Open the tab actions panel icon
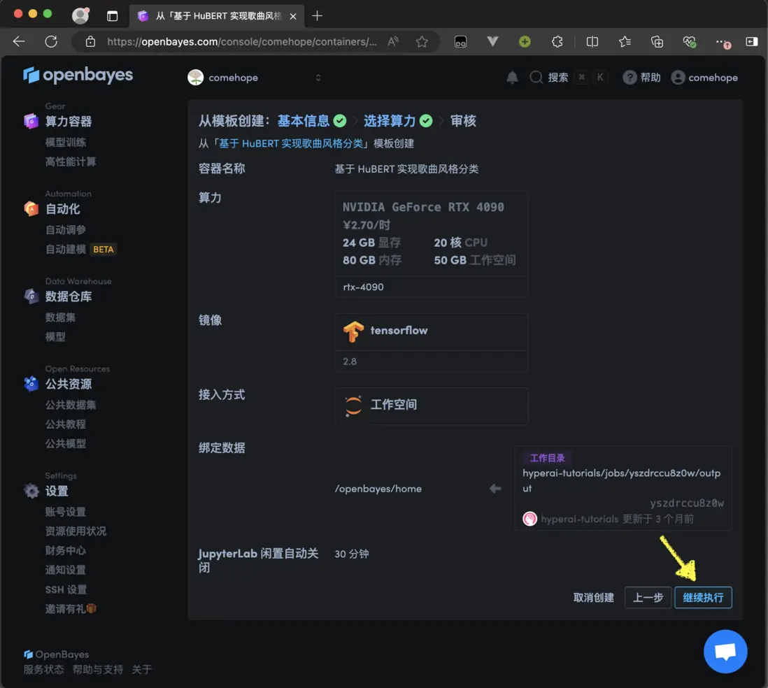 [112, 16]
